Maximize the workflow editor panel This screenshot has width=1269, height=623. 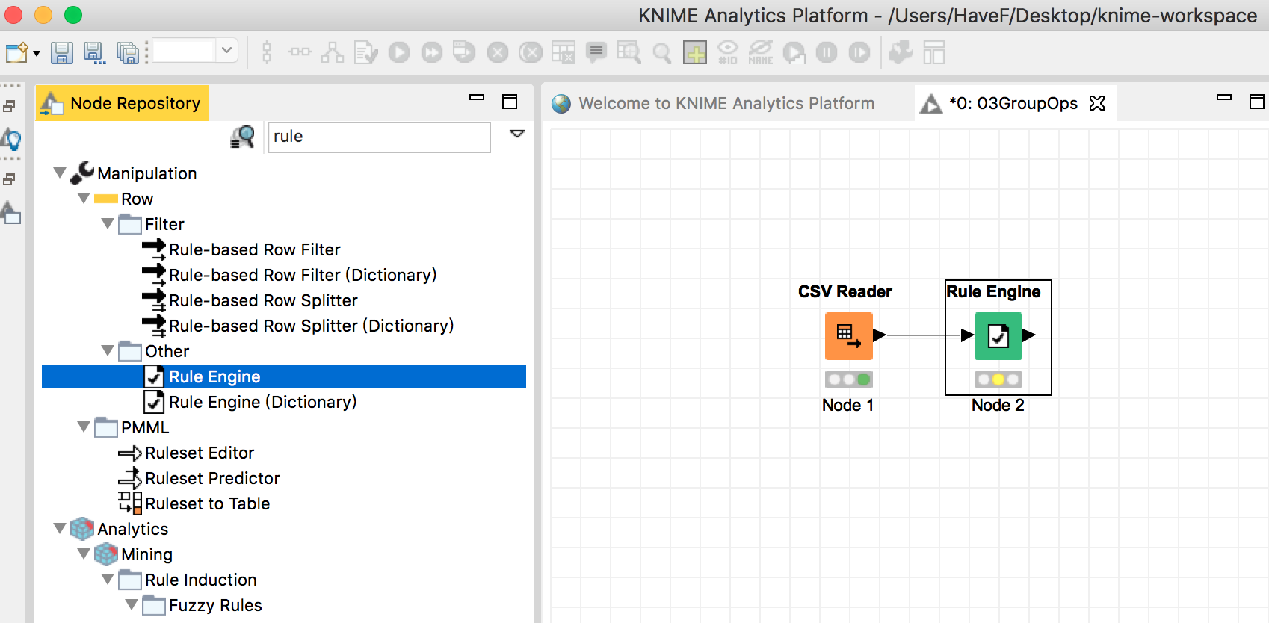pos(1257,102)
